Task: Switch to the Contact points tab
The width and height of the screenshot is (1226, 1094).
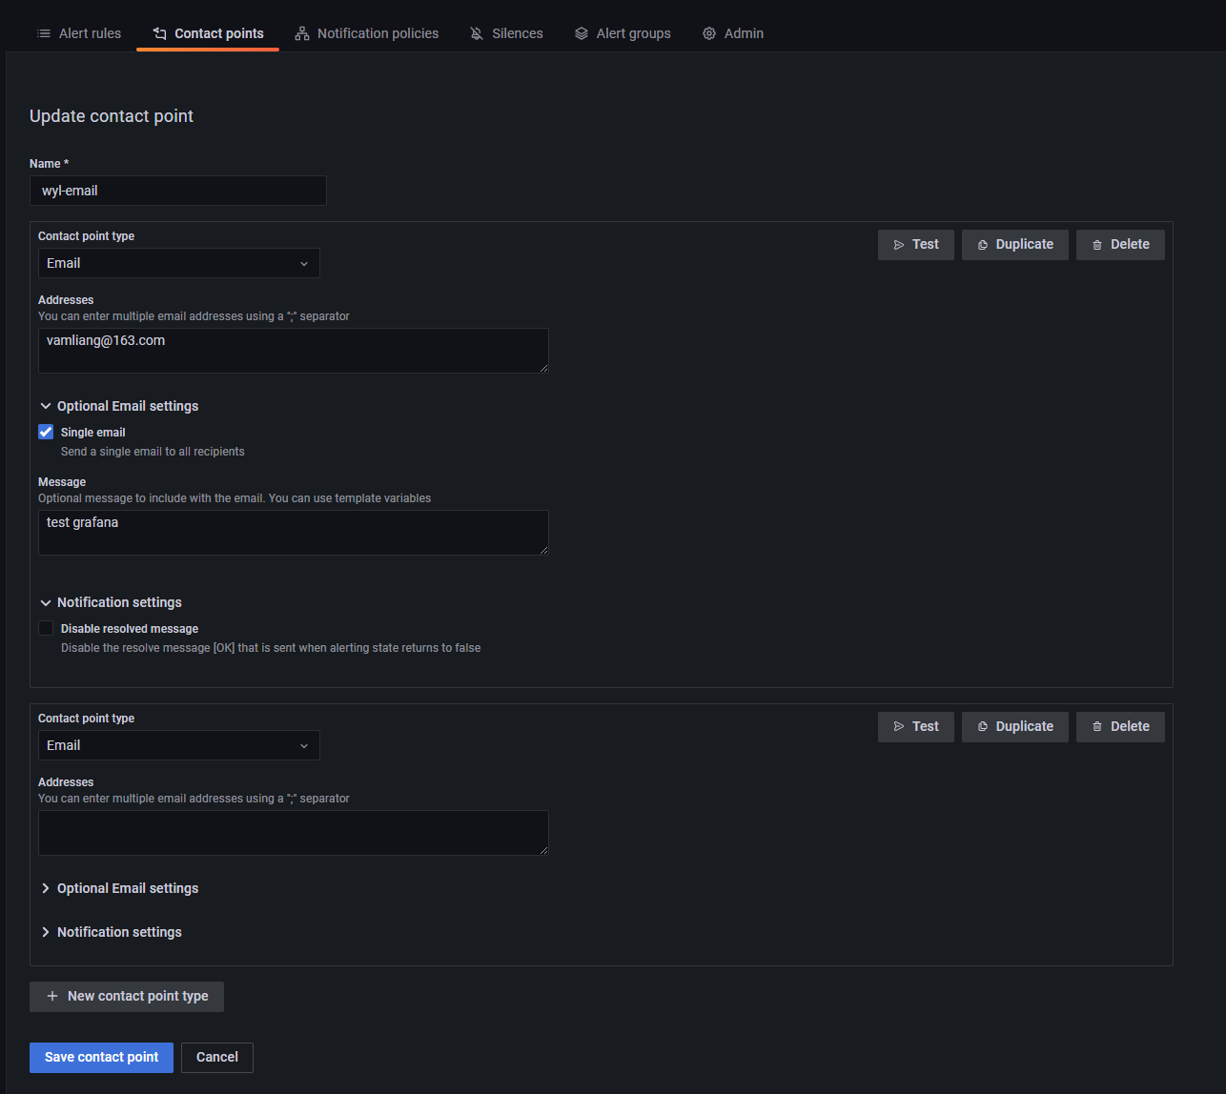Action: [208, 33]
